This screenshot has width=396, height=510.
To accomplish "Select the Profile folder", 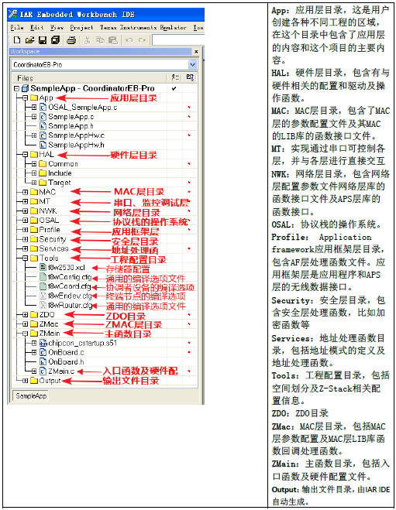I will (50, 230).
